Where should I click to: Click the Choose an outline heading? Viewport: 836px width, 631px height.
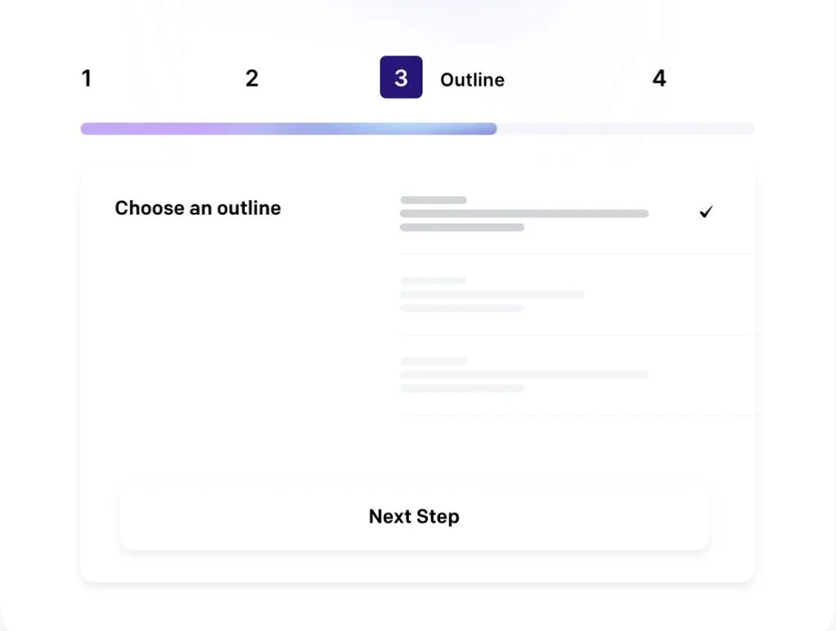(198, 208)
